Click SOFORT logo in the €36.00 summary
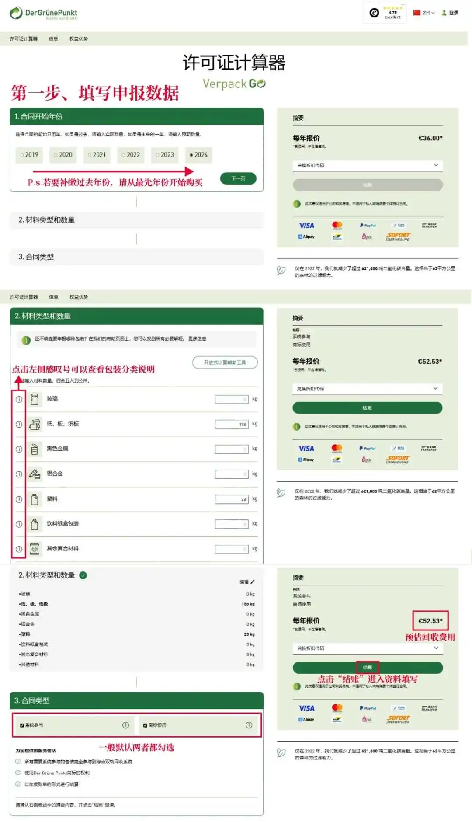The image size is (472, 822). pyautogui.click(x=398, y=237)
